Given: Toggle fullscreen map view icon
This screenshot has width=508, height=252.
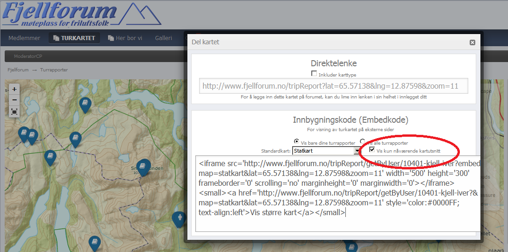Looking at the screenshot, I should click(x=14, y=112).
